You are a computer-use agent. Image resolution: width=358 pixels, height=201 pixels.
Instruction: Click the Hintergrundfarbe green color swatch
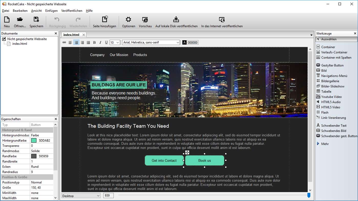click(34, 140)
